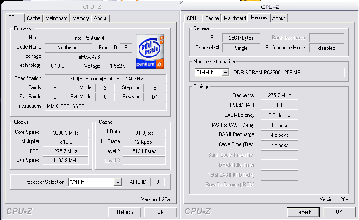Click the Brand ID value 9
Image resolution: width=359 pixels, height=220 pixels.
[x=126, y=48]
